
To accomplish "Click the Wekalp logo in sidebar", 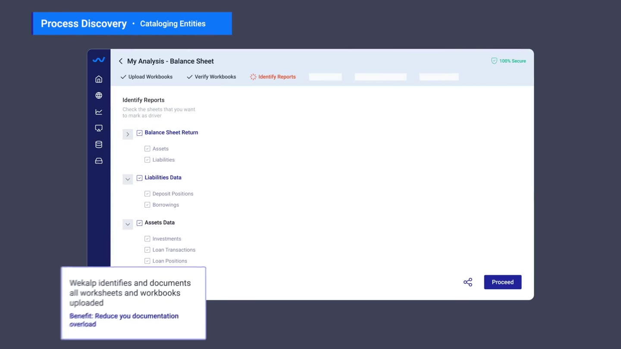I will point(99,60).
